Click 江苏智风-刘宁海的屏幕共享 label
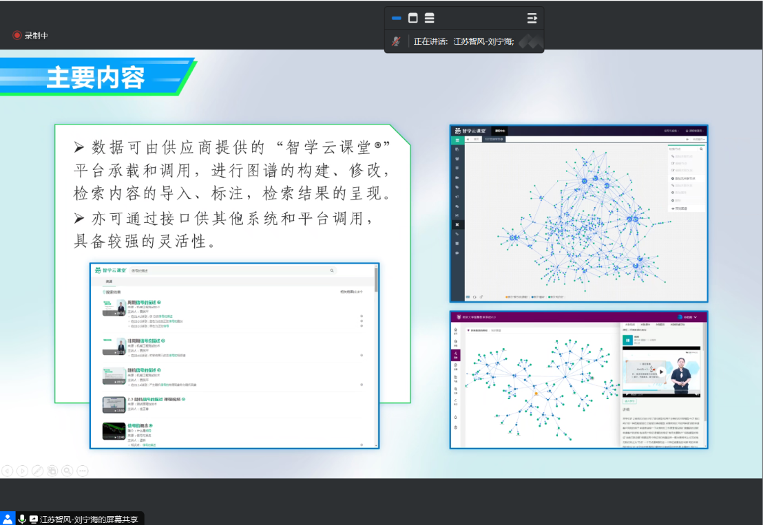This screenshot has height=525, width=763. tap(89, 519)
